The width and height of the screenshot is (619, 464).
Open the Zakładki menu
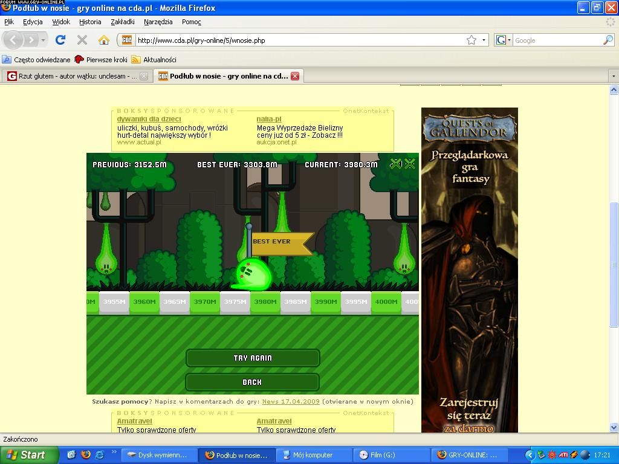(x=122, y=22)
